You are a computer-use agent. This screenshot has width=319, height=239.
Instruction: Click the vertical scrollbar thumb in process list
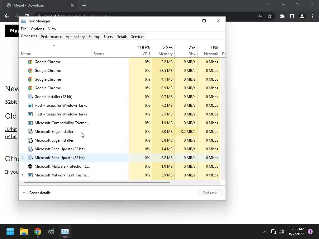[223, 77]
